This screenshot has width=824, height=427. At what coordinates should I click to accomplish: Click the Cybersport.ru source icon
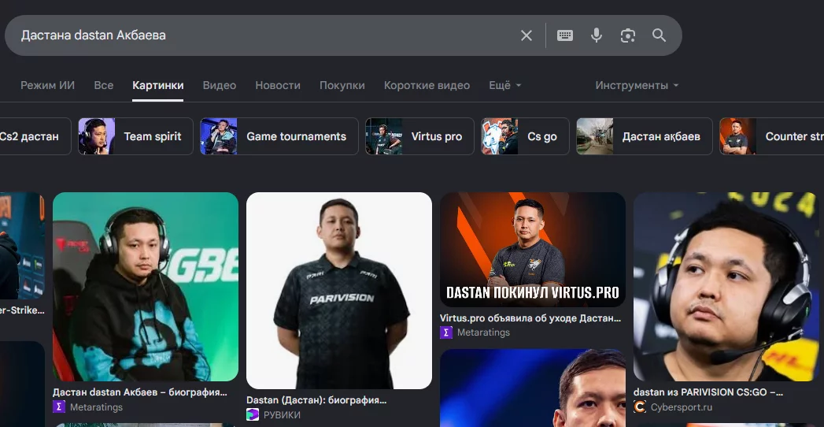[640, 407]
